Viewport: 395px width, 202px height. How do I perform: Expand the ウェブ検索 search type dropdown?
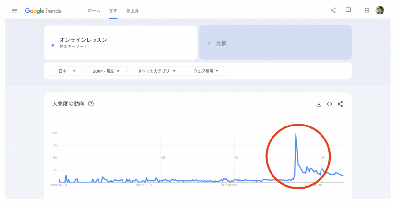pos(206,71)
